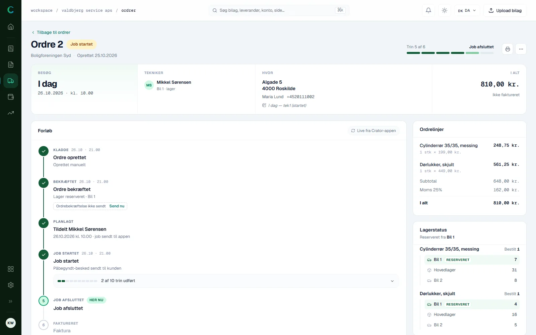Open the more options menu

pyautogui.click(x=521, y=49)
